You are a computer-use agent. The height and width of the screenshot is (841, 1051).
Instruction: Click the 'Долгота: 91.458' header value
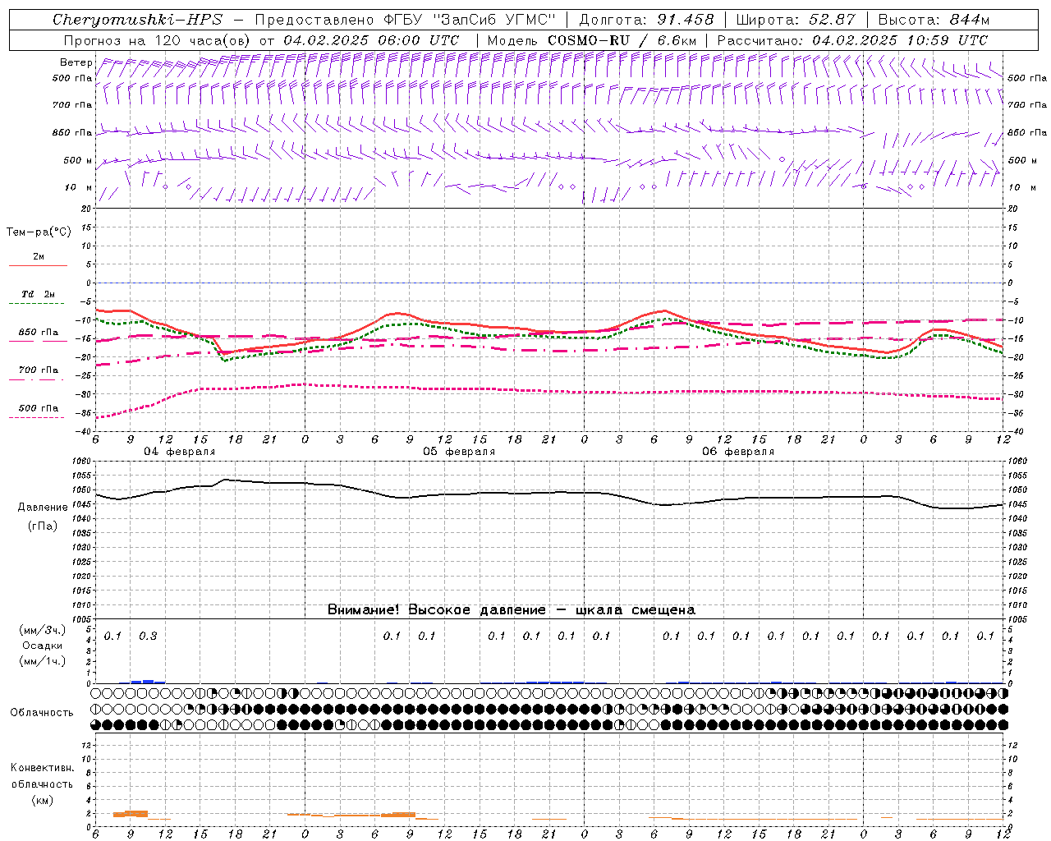point(646,20)
